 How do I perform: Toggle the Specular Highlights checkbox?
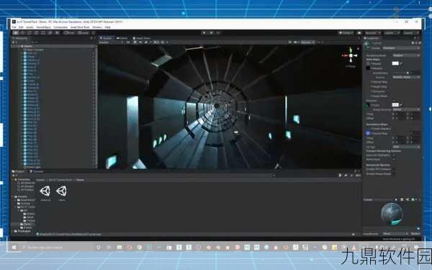coord(393,156)
